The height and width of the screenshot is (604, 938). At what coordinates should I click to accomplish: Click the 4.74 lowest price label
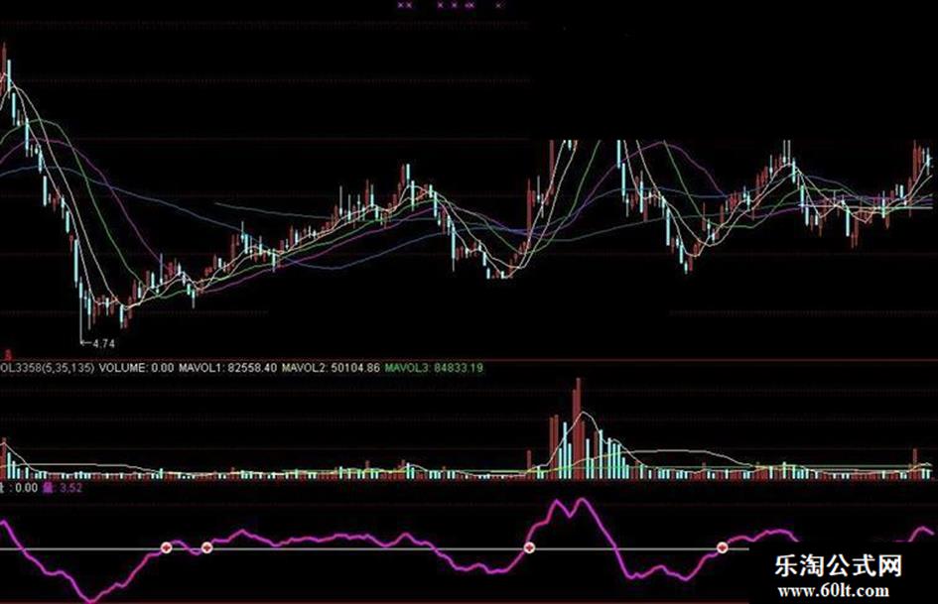click(x=103, y=344)
